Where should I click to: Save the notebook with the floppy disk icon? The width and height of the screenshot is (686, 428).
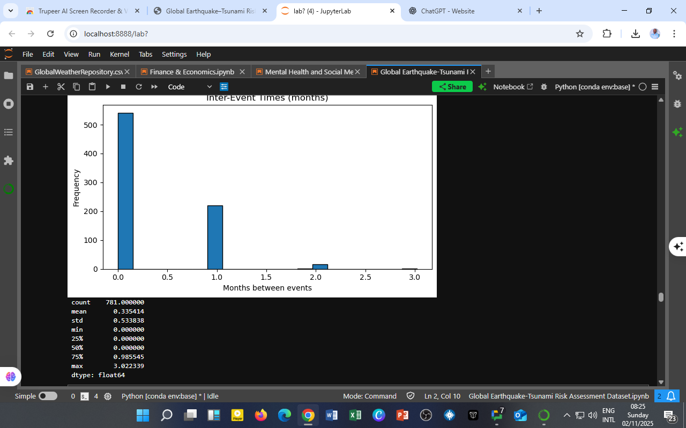[30, 87]
